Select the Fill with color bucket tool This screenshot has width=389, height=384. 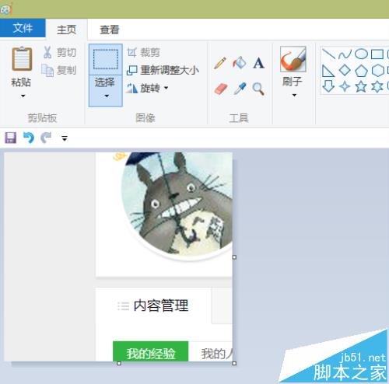pos(240,63)
